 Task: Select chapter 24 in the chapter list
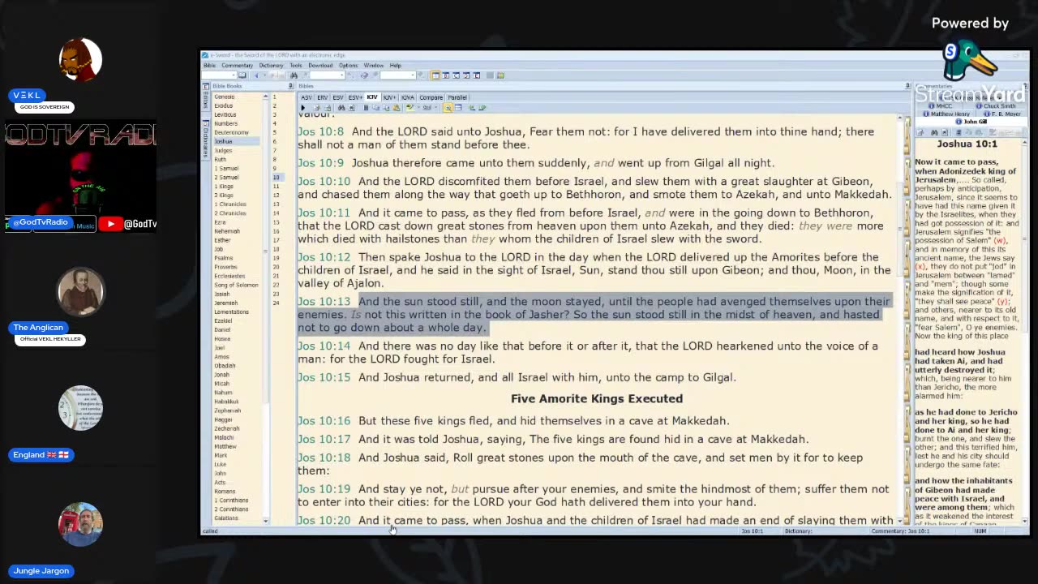(276, 303)
